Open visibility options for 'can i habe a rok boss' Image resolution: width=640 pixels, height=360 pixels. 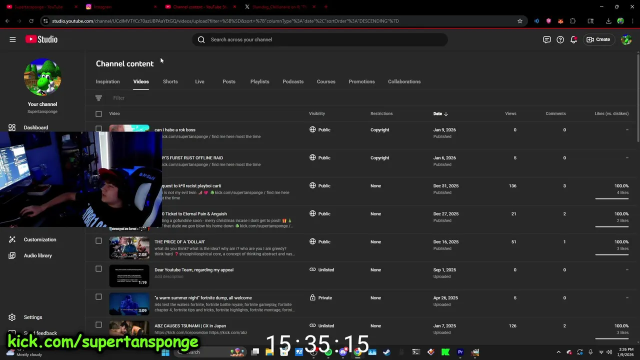pyautogui.click(x=320, y=129)
